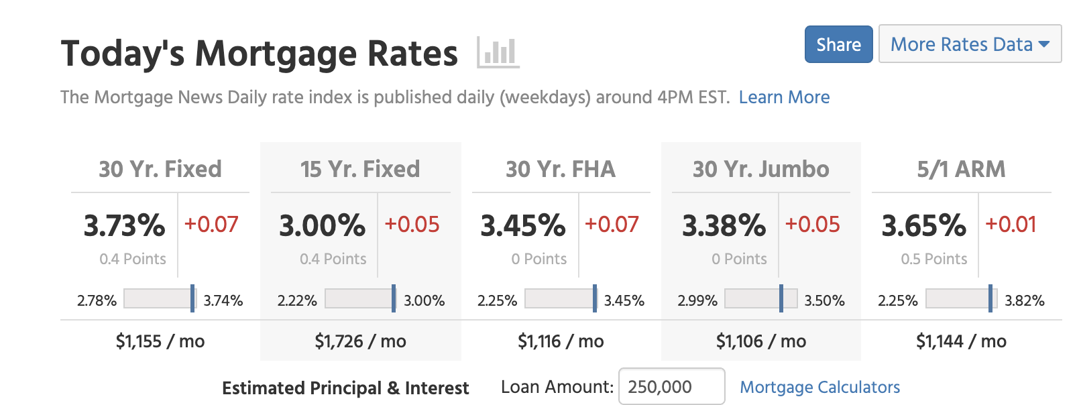Viewport: 1077px width, 405px height.
Task: Click the 3.73% rate value
Action: point(124,225)
